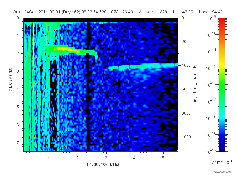Click the 10^-17 color scale label
The width and height of the screenshot is (237, 178).
(x=211, y=151)
